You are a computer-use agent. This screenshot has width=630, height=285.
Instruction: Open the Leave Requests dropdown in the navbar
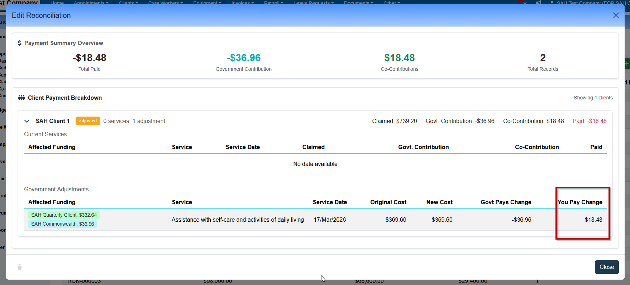click(314, 3)
